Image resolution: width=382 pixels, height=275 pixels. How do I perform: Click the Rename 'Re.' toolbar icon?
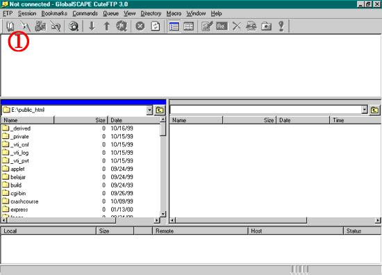tap(222, 26)
